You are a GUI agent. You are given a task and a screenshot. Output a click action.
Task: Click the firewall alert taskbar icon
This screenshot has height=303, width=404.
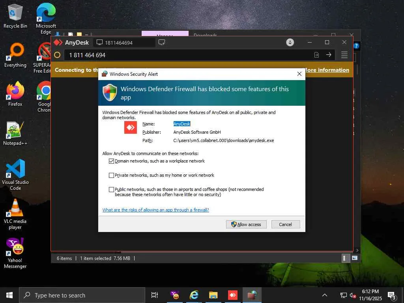(252, 295)
